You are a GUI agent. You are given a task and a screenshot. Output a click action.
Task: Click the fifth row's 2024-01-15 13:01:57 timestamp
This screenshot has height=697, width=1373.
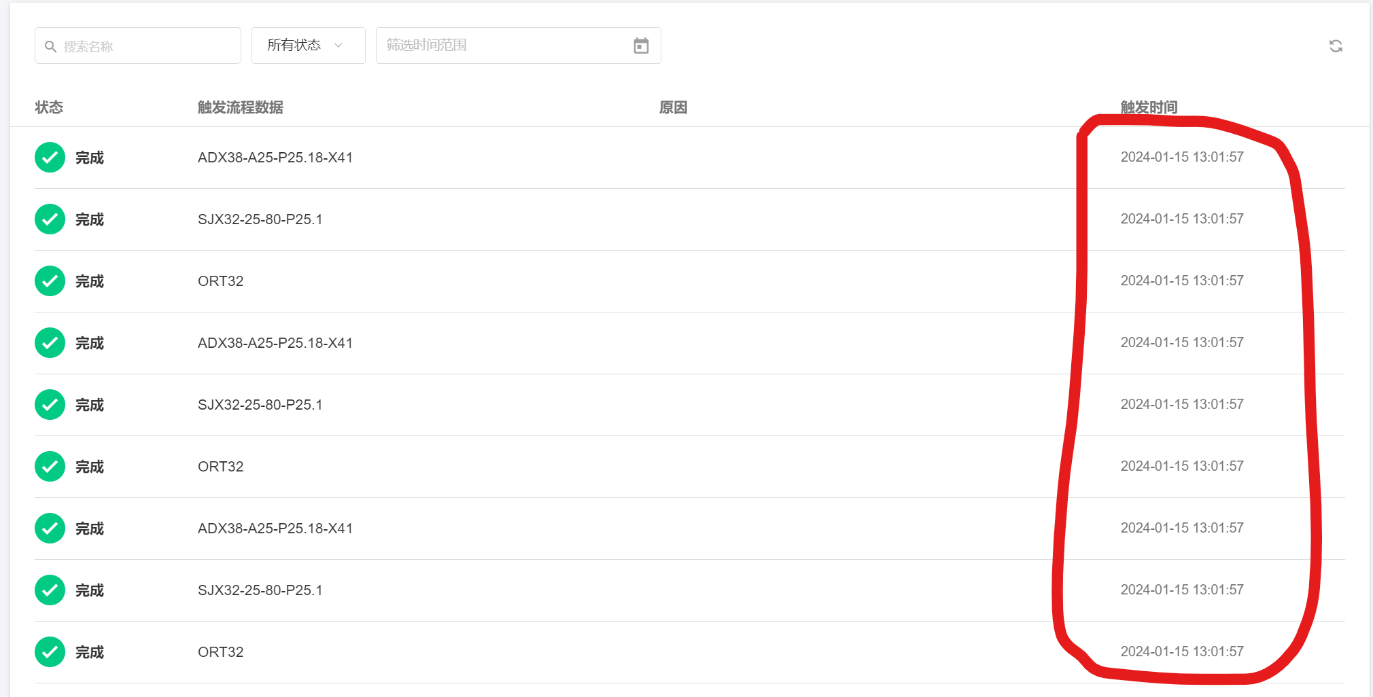pyautogui.click(x=1182, y=404)
